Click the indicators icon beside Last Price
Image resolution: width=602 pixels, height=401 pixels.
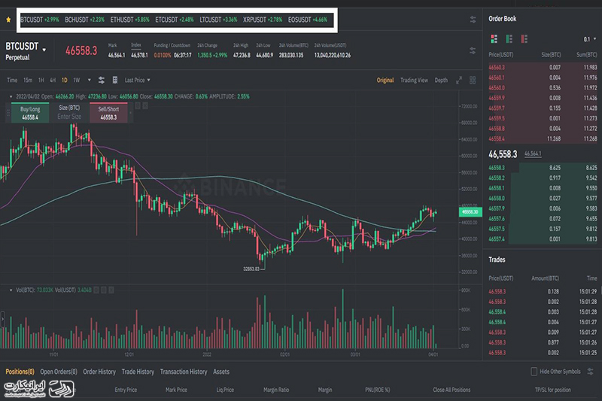(x=115, y=80)
